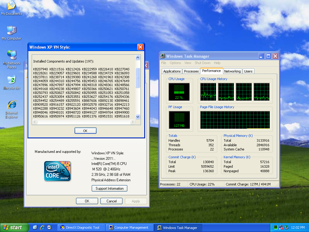Open the Start menu
The image size is (309, 232).
[x=14, y=227]
